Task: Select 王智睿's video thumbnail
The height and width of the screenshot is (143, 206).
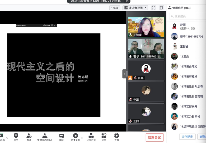Action: tap(146, 27)
